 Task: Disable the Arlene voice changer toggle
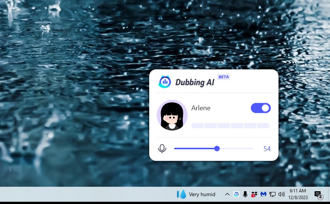pyautogui.click(x=260, y=108)
